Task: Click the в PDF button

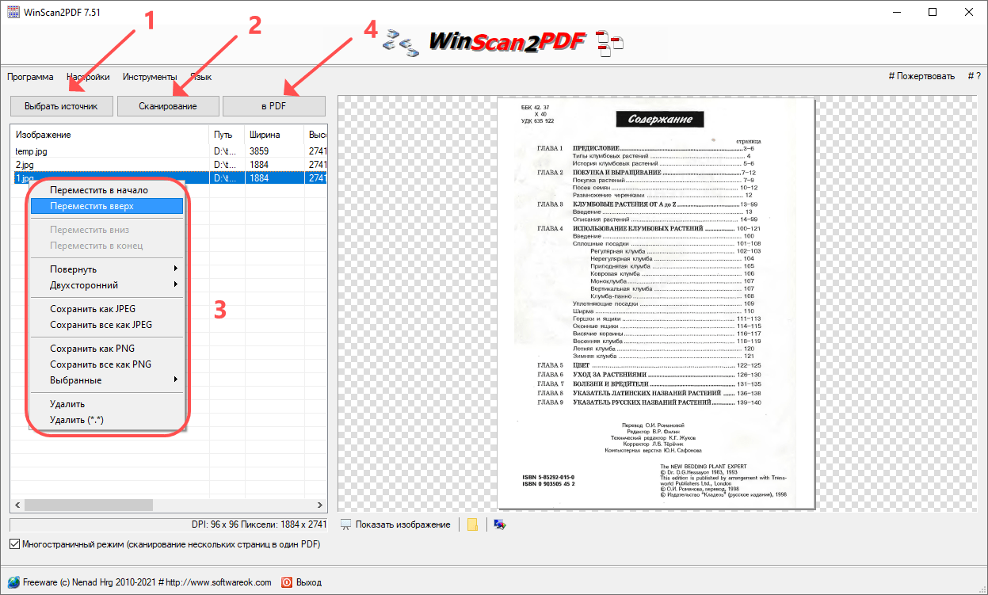Action: [274, 106]
